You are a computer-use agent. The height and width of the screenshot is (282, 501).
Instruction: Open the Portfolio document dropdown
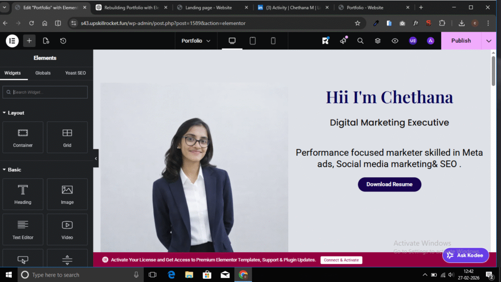pos(196,41)
